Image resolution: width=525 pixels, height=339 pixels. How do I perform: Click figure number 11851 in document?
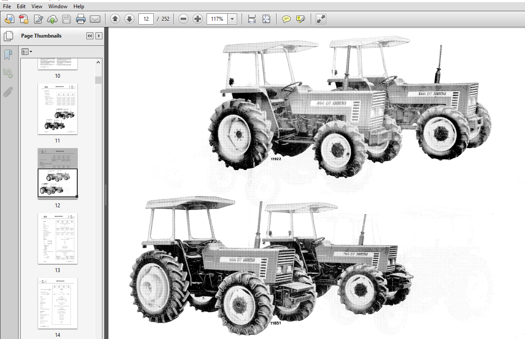tap(276, 323)
